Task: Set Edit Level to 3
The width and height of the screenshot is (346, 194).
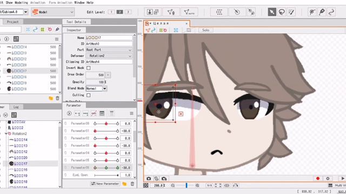Action: coord(128,12)
